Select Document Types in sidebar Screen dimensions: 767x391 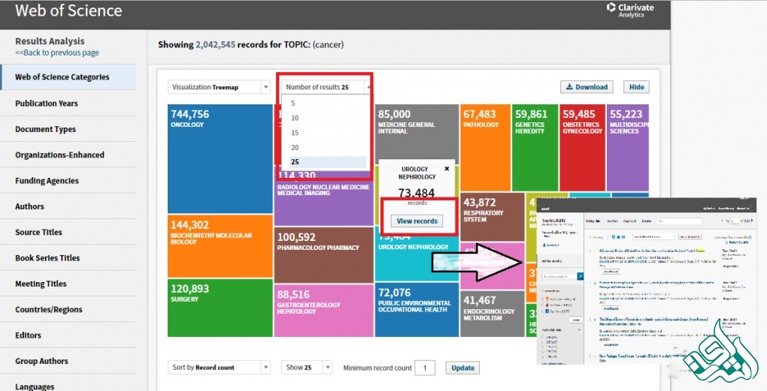pos(46,129)
